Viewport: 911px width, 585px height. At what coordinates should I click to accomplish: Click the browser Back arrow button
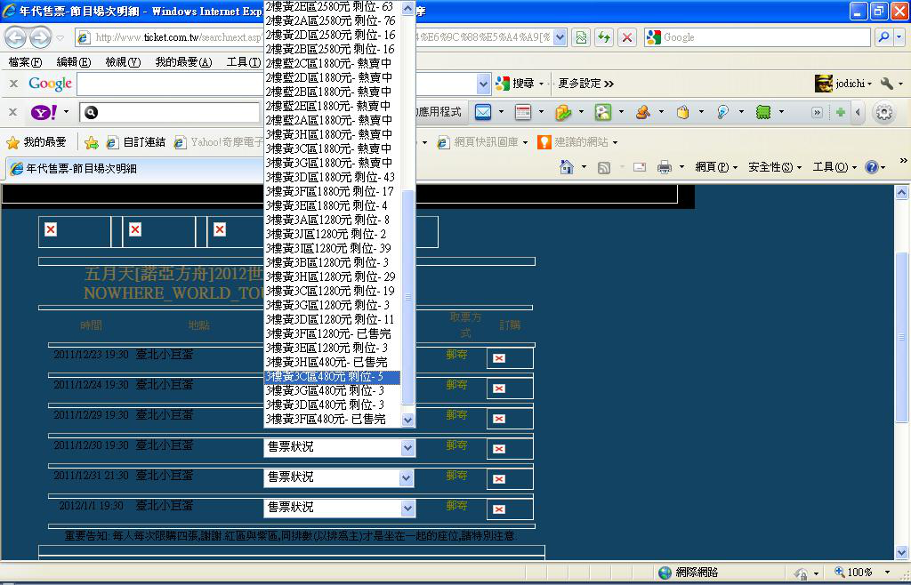coord(16,37)
